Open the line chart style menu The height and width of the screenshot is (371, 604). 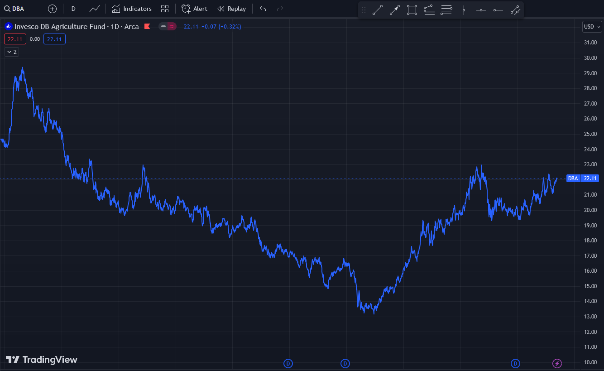tap(95, 9)
